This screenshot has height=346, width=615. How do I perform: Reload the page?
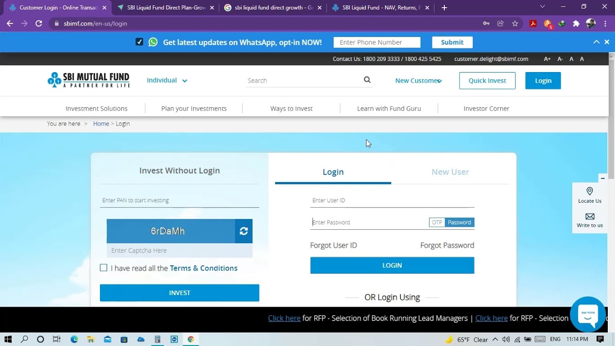[39, 23]
